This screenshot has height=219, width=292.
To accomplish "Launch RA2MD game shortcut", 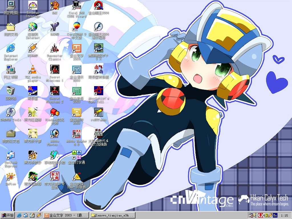I will (54, 29).
